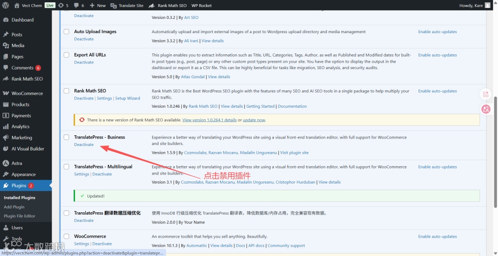Viewport: 498px width, 256px height.
Task: Open TranslatePress - Multilingual Settings link
Action: [81, 174]
